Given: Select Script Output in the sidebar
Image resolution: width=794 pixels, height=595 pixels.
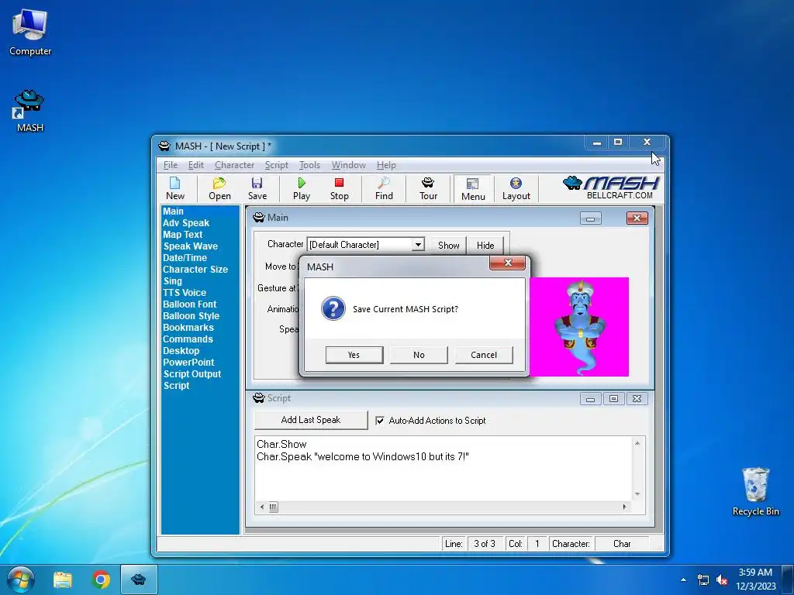Looking at the screenshot, I should 192,374.
